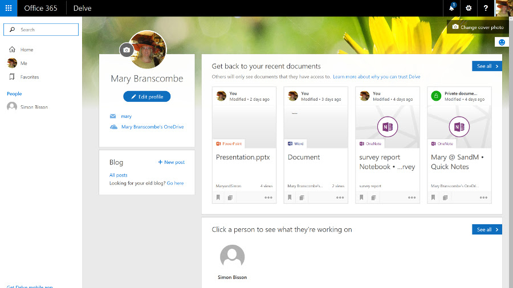This screenshot has width=513, height=288.
Task: Open Learn more about why you can trust Delve
Action: [x=377, y=77]
